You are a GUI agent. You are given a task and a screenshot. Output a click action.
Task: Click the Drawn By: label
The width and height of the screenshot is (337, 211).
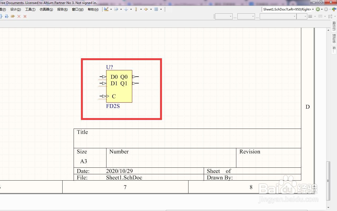(x=220, y=178)
